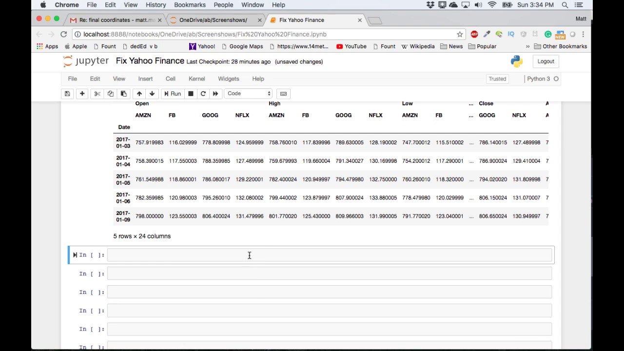The image size is (624, 351).
Task: Open the Dropbox menu bar icon
Action: (430, 5)
